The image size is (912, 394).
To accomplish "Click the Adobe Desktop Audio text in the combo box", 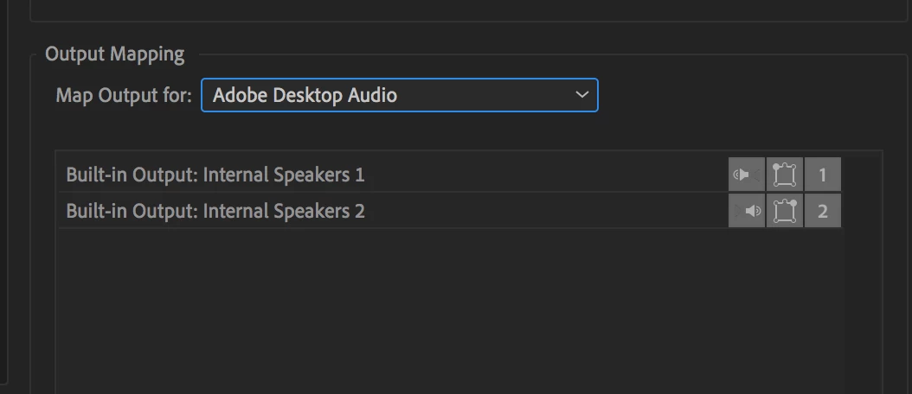I will pyautogui.click(x=305, y=95).
